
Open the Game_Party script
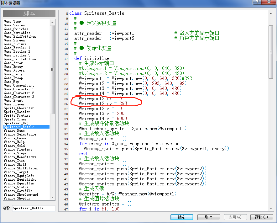pyautogui.click(x=13, y=74)
